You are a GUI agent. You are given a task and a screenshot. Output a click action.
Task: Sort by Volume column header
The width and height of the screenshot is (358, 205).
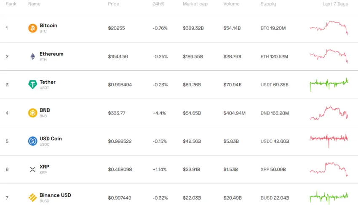[232, 4]
